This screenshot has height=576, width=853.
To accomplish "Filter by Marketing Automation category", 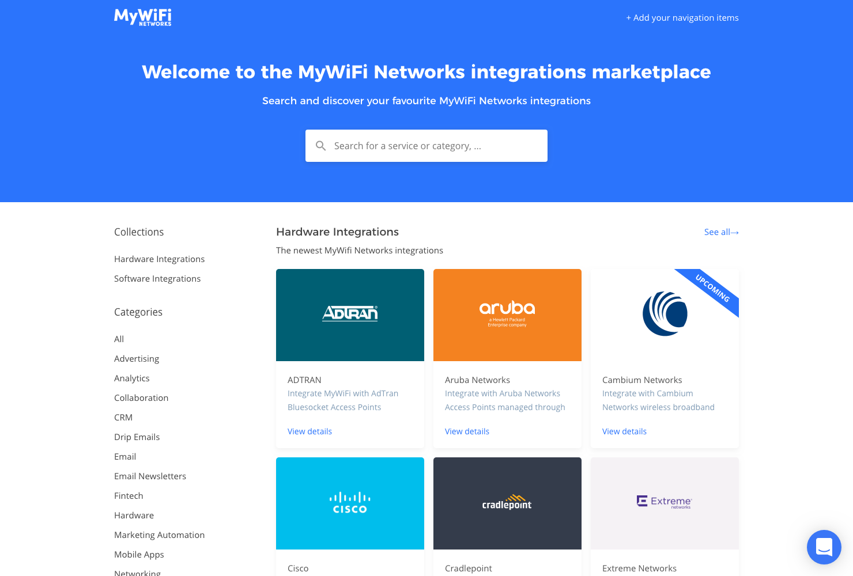I will pos(159,535).
